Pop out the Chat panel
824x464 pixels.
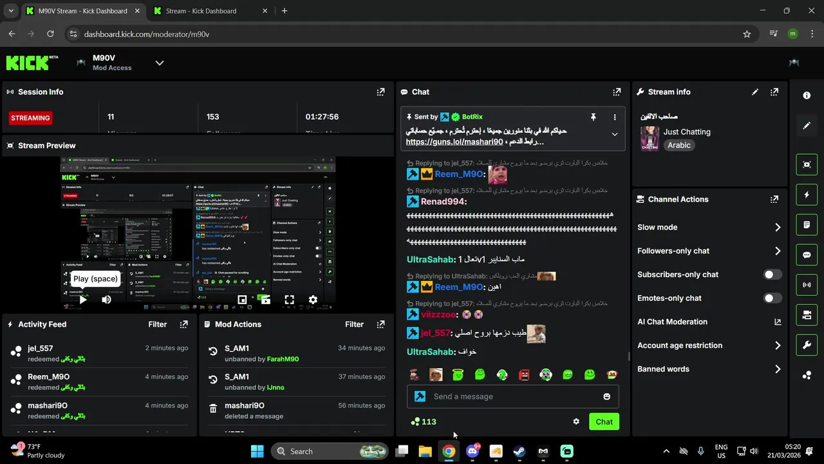tap(617, 92)
